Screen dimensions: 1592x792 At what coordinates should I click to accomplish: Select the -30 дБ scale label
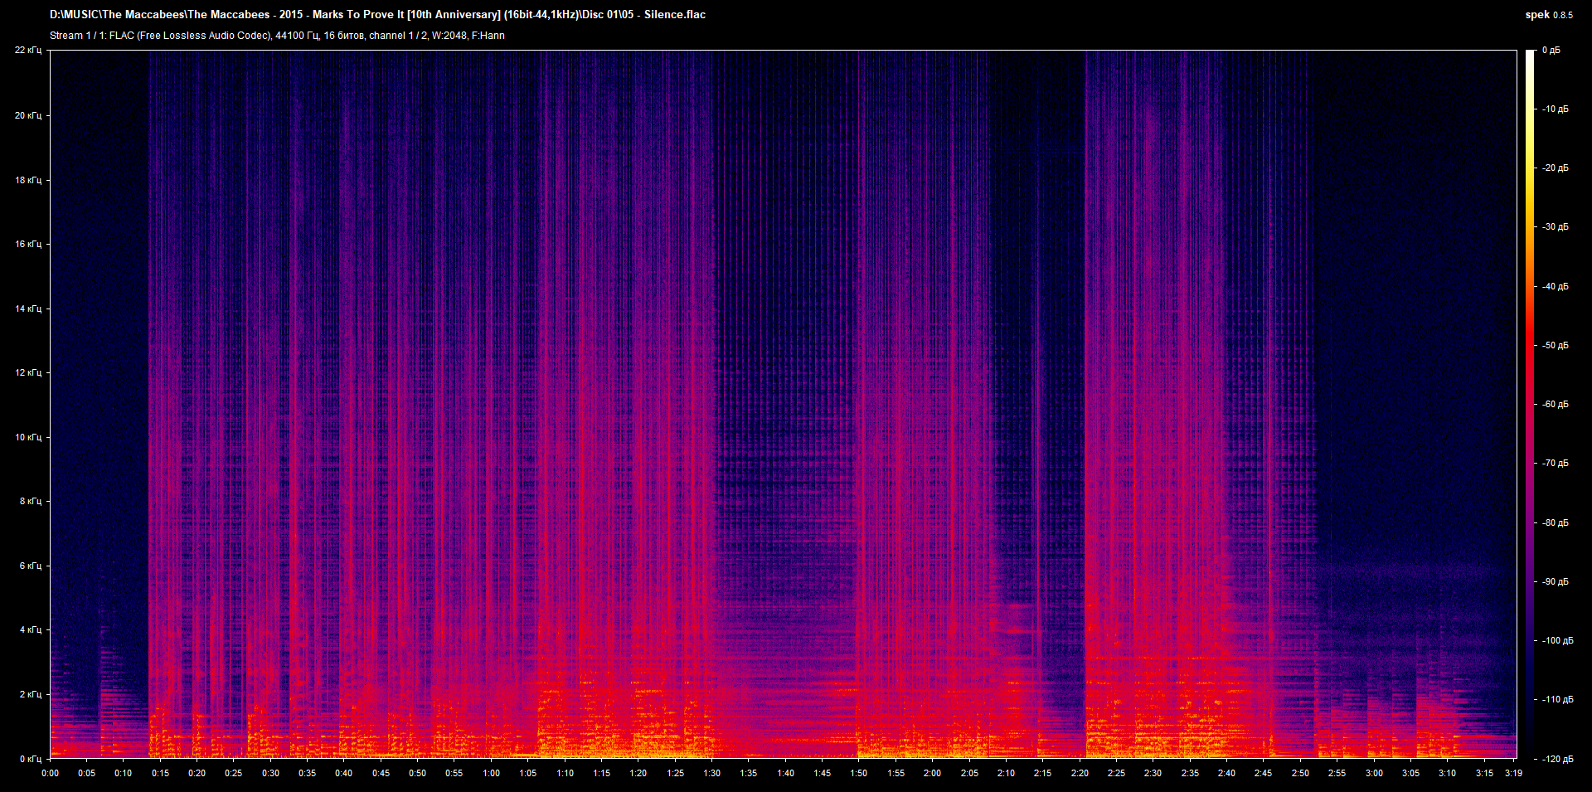[x=1554, y=227]
